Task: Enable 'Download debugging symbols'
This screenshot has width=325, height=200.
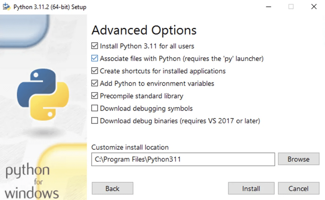Action: (94, 108)
